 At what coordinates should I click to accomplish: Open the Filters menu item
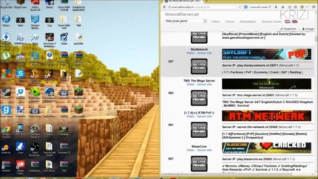pos(215,21)
